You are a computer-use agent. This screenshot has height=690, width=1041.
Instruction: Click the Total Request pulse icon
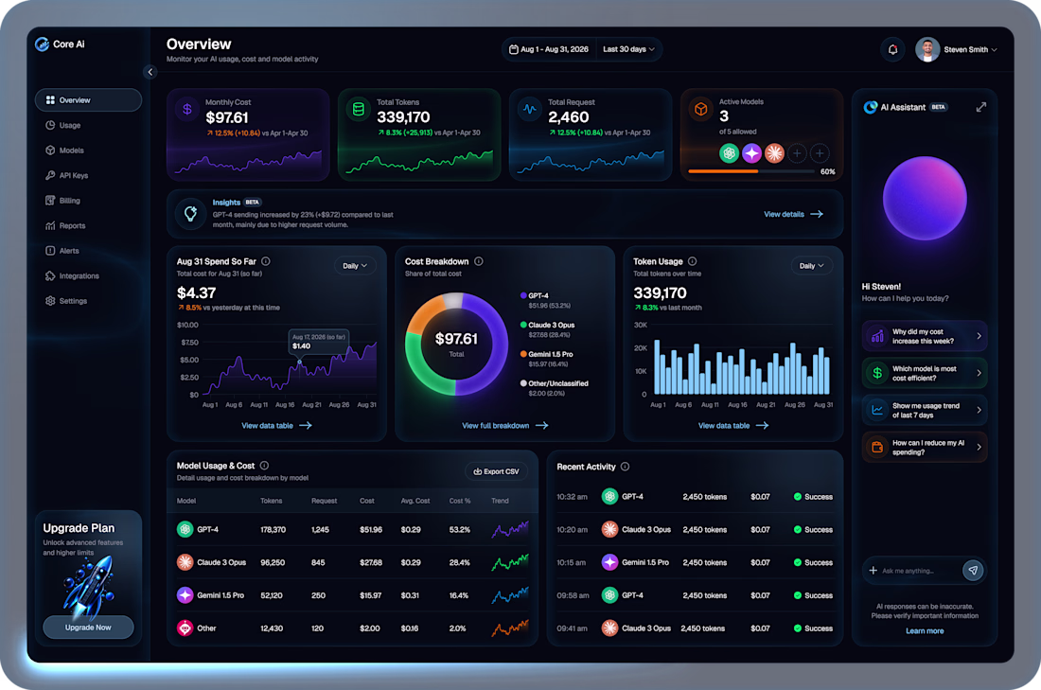530,109
